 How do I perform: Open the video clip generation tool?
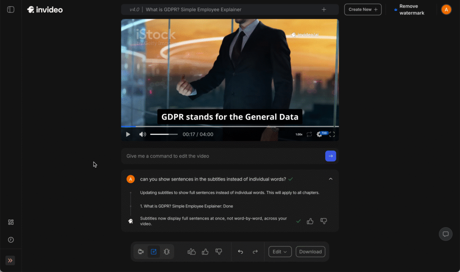141,251
